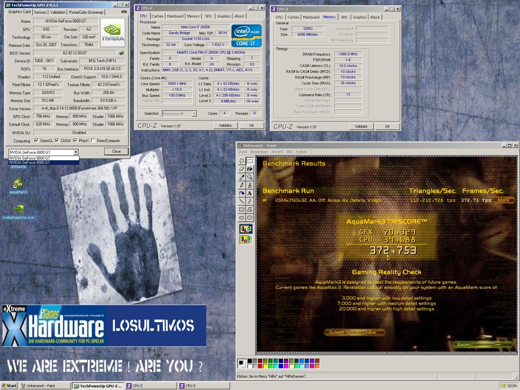Pick the Fill With Color bucket tool
The height and width of the screenshot is (390, 520).
(x=250, y=169)
